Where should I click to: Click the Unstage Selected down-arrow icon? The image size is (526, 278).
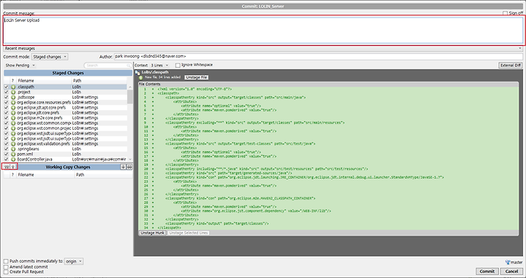tap(123, 167)
